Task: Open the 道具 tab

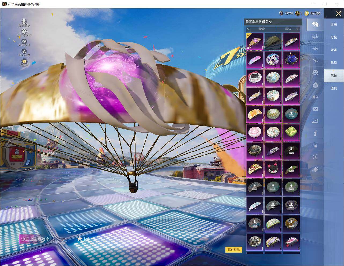Action: tap(334, 88)
